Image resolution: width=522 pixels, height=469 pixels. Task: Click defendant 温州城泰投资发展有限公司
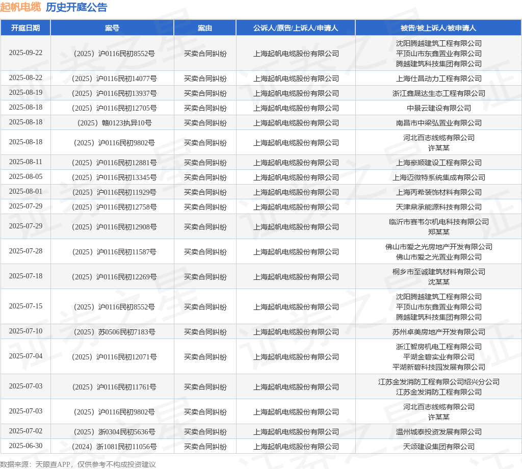coord(438,432)
